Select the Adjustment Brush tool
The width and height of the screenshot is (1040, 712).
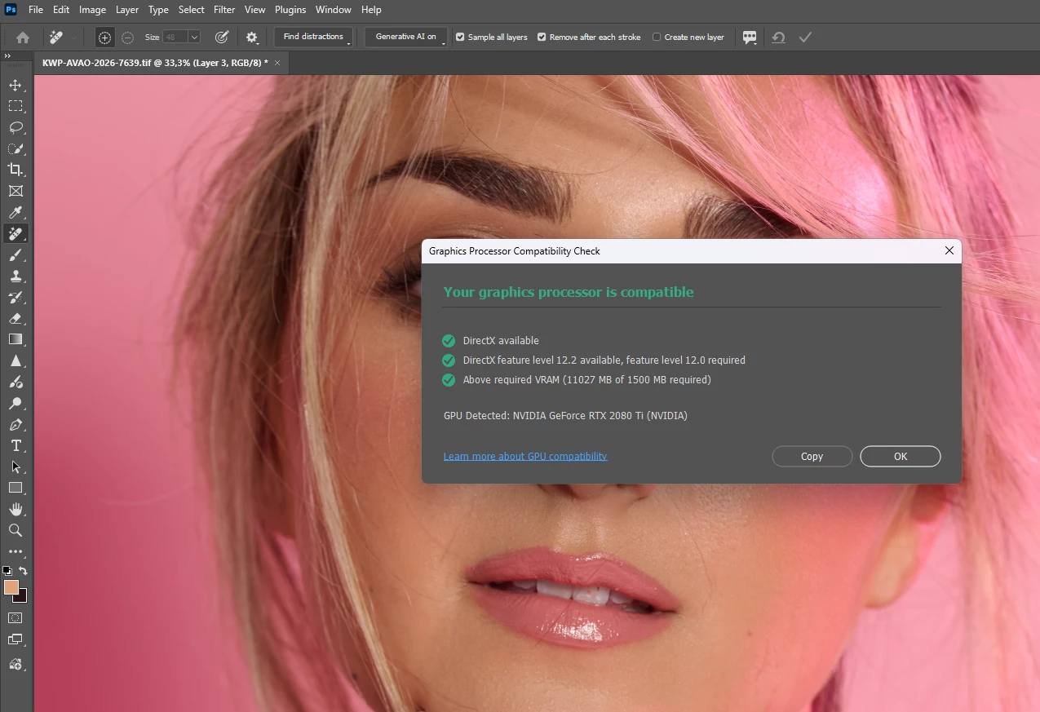click(15, 382)
